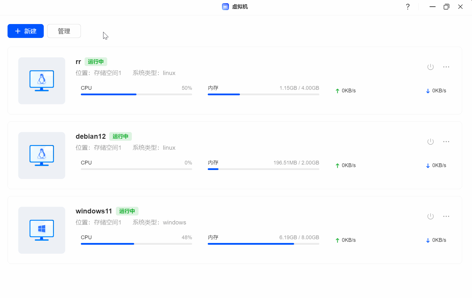Click the green upload arrow for debian12
This screenshot has height=298, width=472.
pyautogui.click(x=338, y=166)
